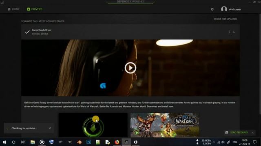Image resolution: width=261 pixels, height=146 pixels.
Task: Open the document icon next to Firefox
Action: click(x=108, y=142)
